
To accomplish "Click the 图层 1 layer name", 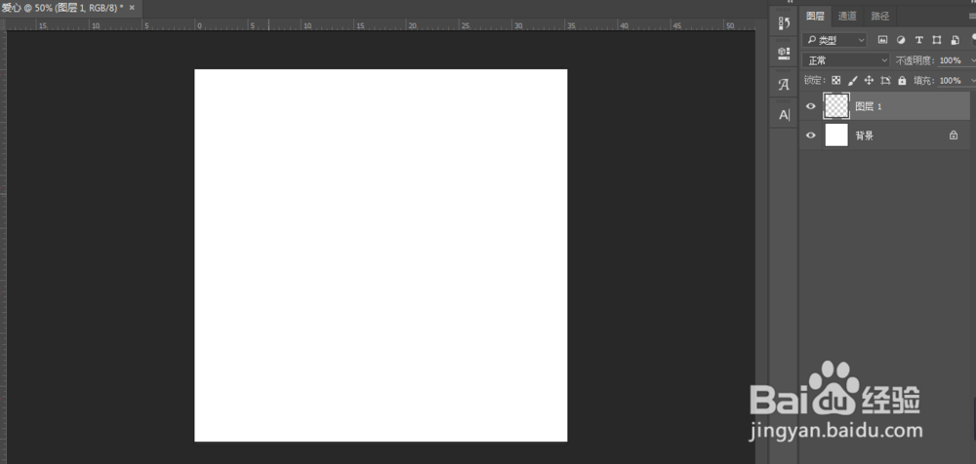I will click(869, 106).
